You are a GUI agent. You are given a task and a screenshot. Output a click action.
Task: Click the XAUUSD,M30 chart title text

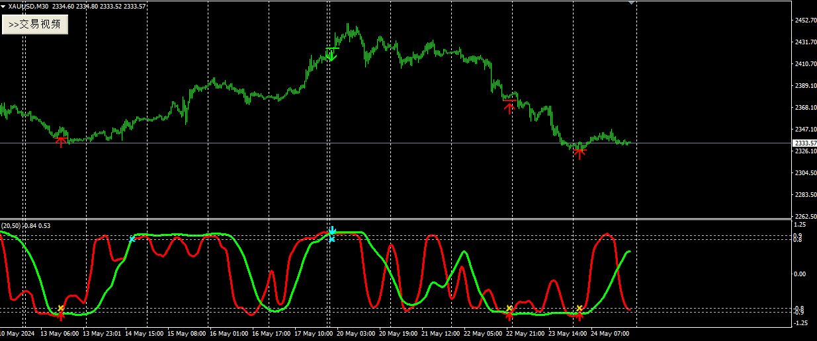coord(28,6)
